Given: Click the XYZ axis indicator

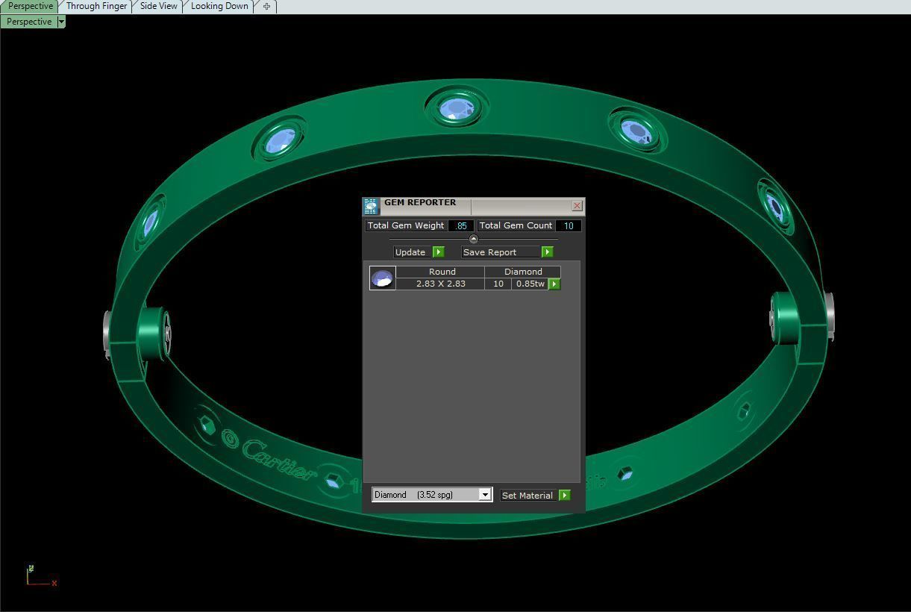Looking at the screenshot, I should pyautogui.click(x=41, y=575).
